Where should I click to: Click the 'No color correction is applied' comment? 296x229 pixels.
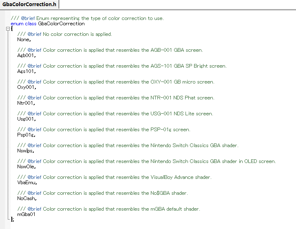64,34
